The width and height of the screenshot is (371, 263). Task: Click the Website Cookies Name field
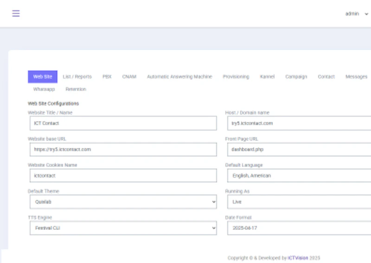[x=123, y=175]
